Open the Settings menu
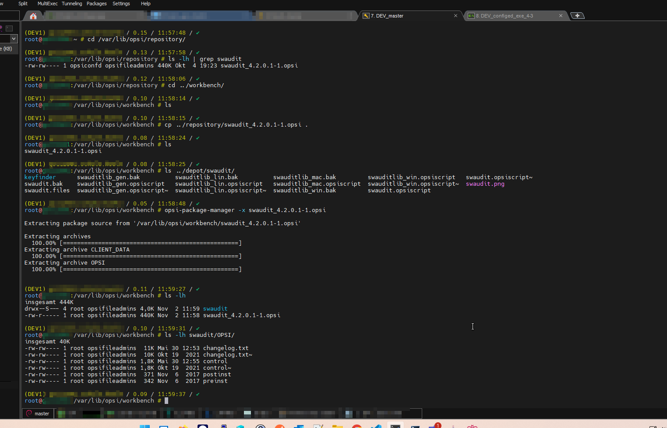 [121, 4]
